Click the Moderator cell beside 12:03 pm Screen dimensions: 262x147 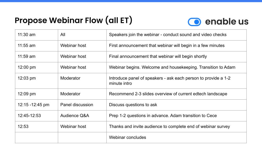click(82, 81)
